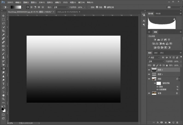
Task: Open the 滤镜 menu
Action: pos(57,2)
